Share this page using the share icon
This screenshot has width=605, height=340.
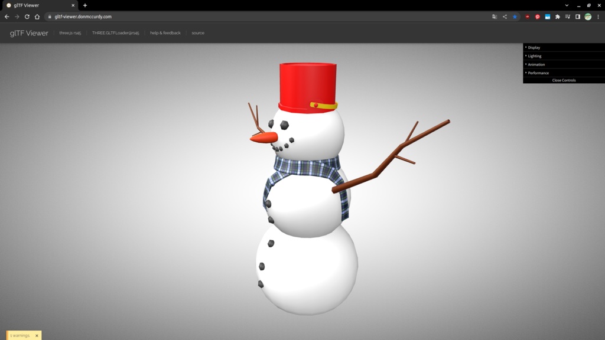pyautogui.click(x=505, y=17)
